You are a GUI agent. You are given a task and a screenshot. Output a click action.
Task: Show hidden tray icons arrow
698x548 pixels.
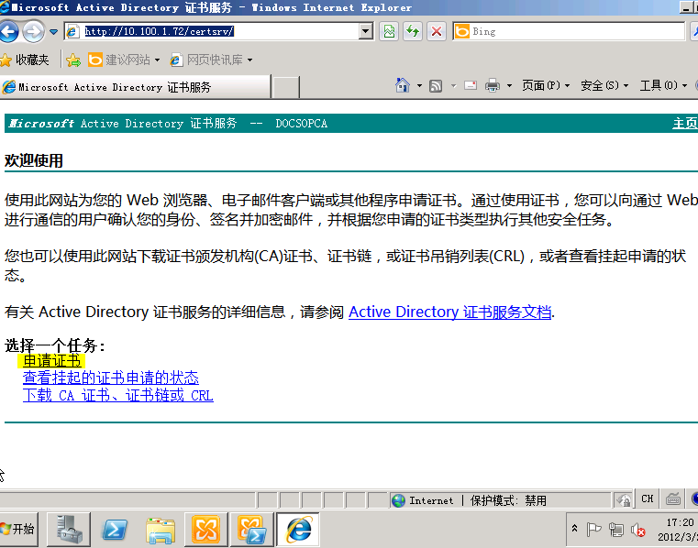tap(575, 529)
